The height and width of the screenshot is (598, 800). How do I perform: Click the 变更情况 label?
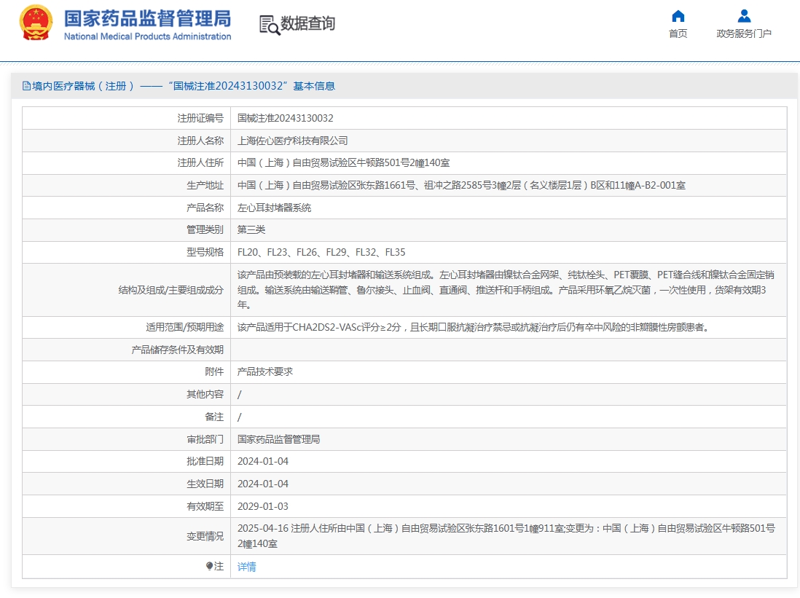205,536
